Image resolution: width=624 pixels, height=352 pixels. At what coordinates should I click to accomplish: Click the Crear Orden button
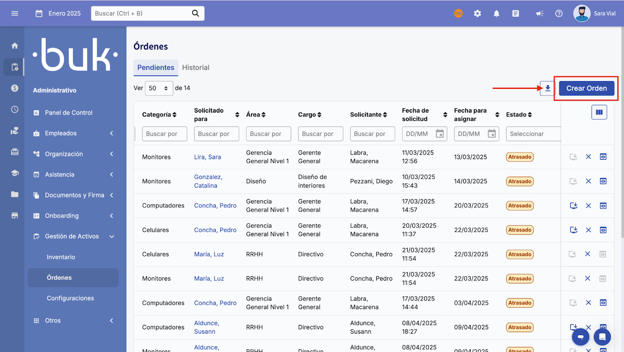[586, 88]
